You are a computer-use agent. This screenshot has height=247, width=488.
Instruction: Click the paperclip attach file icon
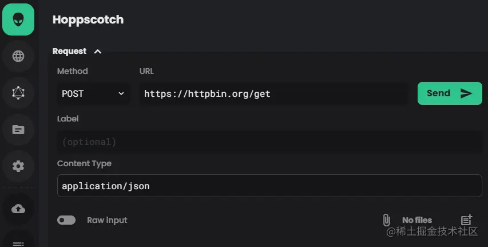coord(386,220)
